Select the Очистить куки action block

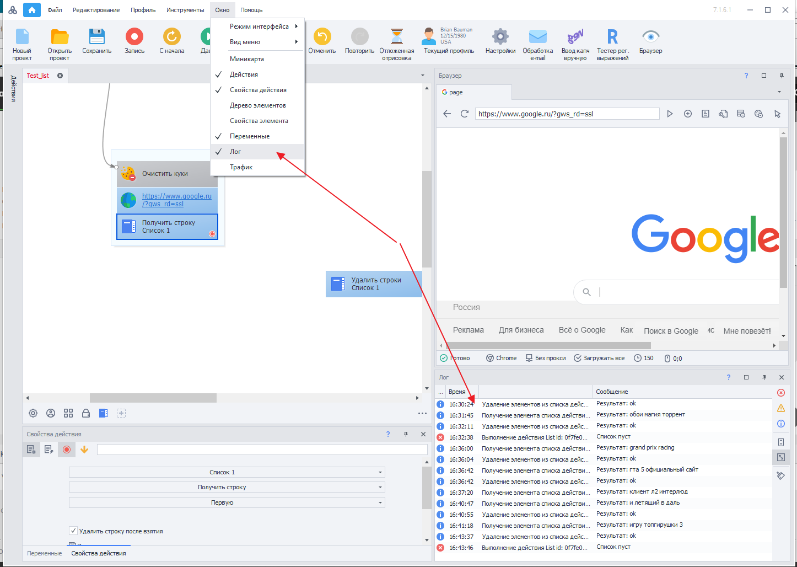167,173
